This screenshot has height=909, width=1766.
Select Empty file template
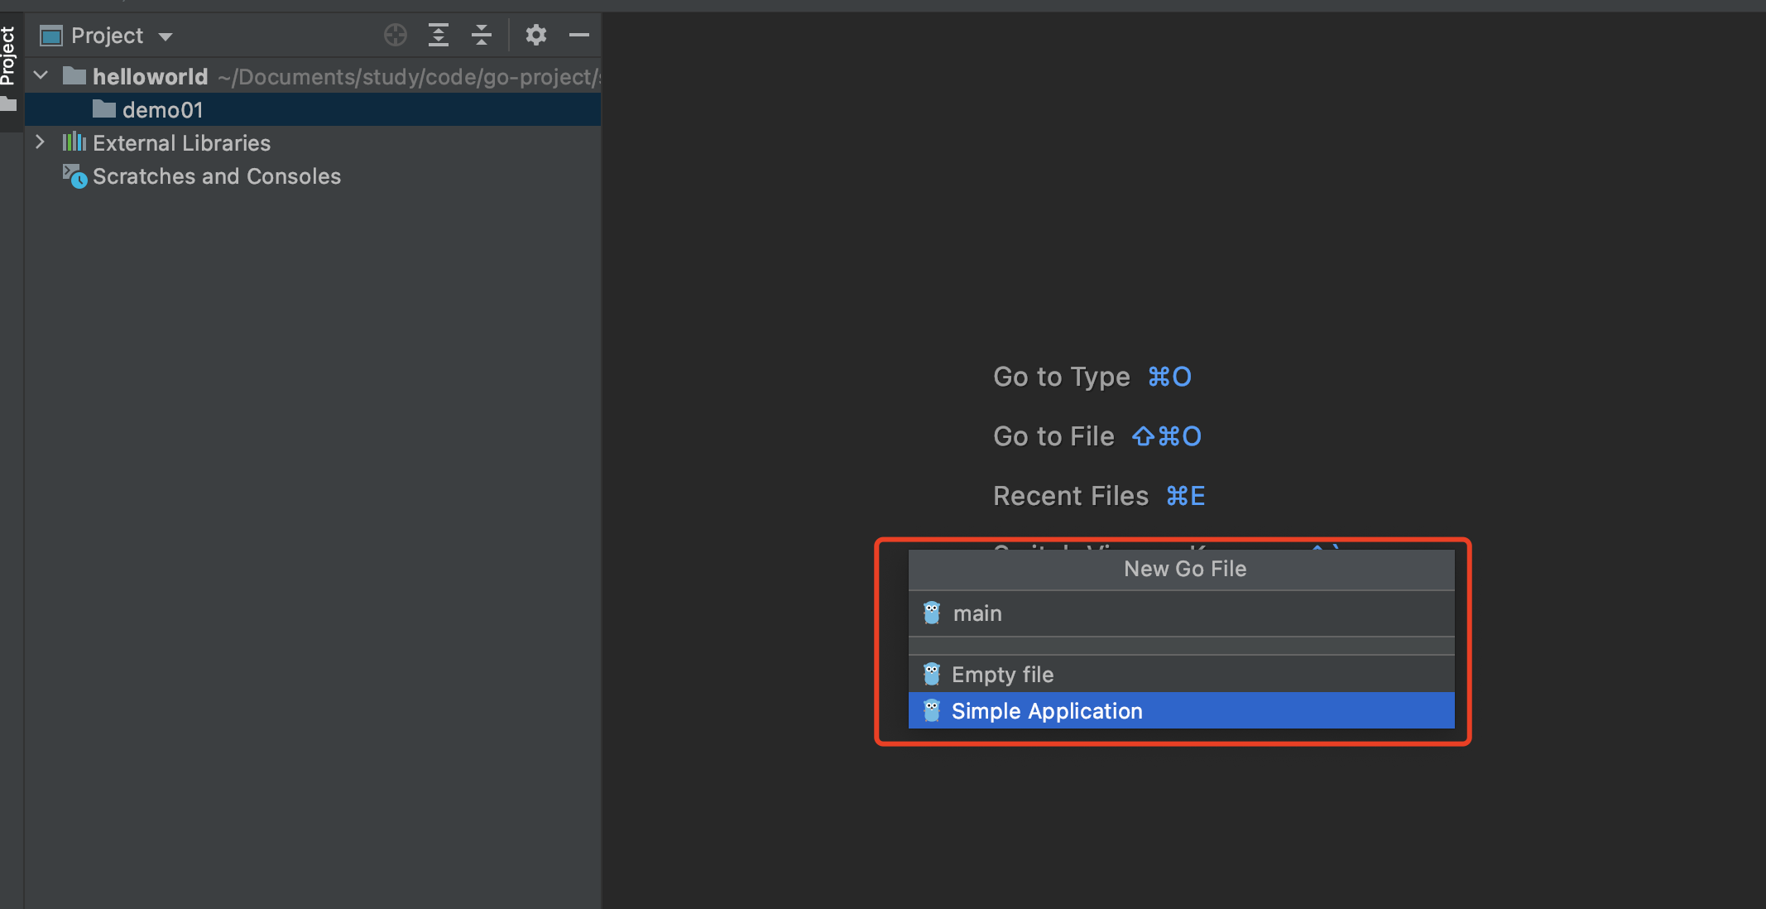click(1002, 674)
